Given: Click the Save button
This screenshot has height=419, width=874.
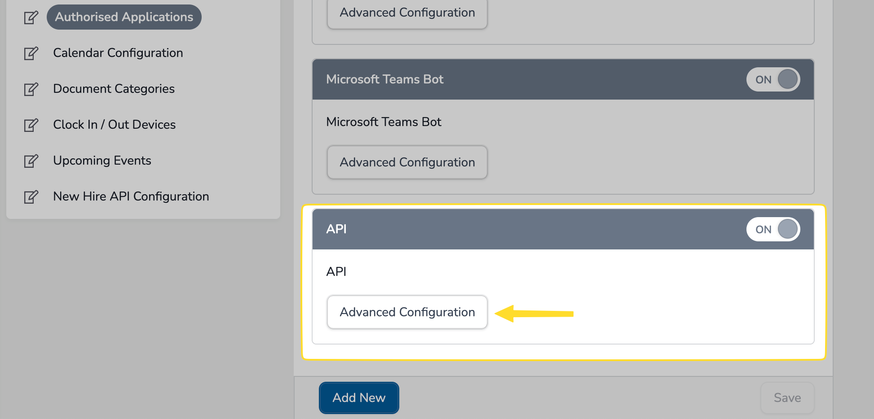Looking at the screenshot, I should [x=787, y=398].
